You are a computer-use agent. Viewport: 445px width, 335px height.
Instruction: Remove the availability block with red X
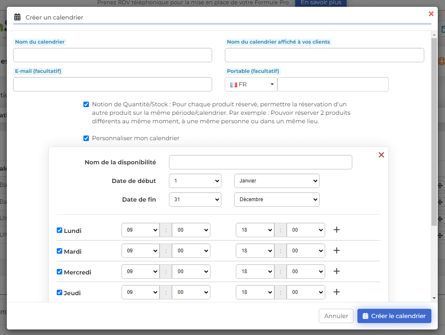(381, 155)
